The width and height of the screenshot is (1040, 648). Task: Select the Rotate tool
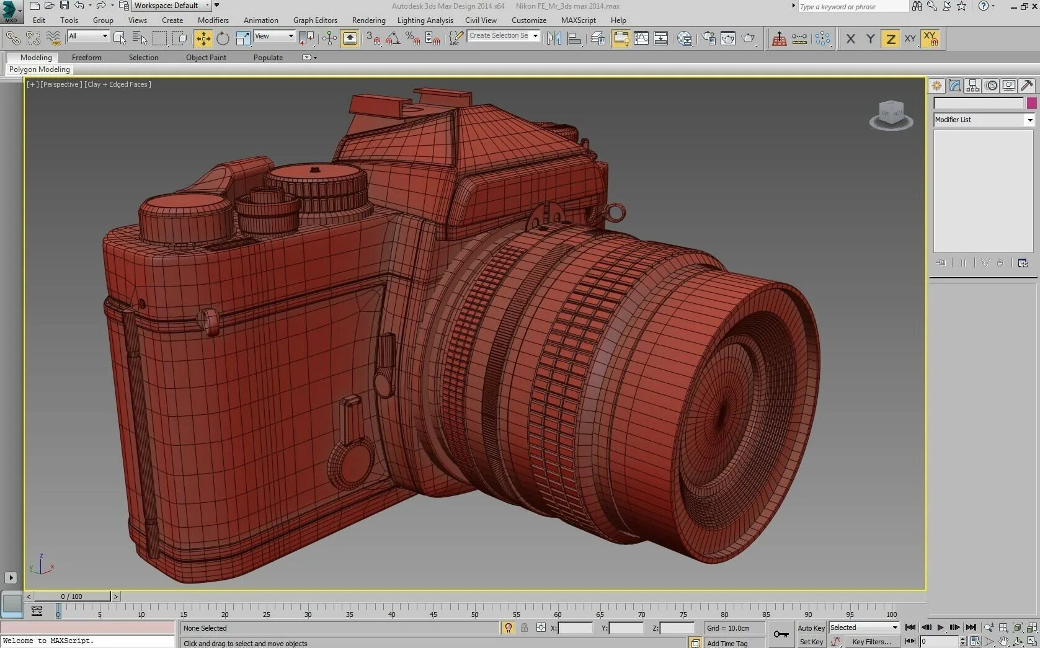(223, 38)
